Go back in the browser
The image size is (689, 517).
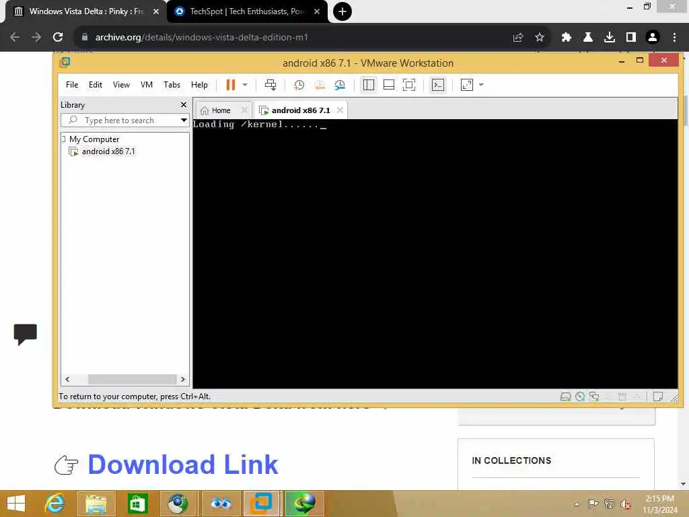[15, 38]
